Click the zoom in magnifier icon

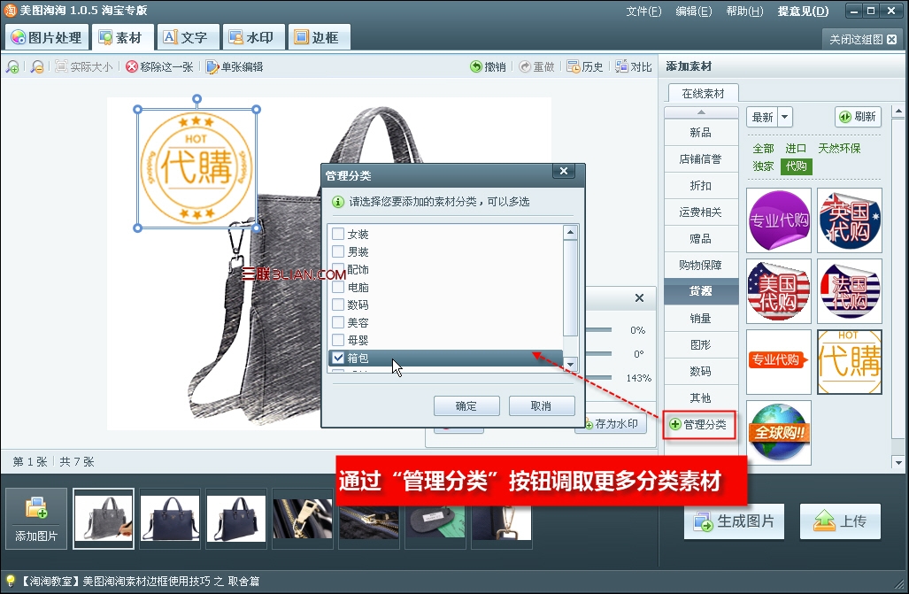point(12,67)
